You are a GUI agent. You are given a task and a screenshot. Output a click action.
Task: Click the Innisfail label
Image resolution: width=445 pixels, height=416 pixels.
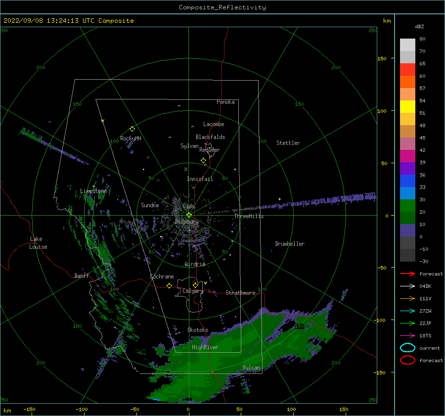pos(200,179)
